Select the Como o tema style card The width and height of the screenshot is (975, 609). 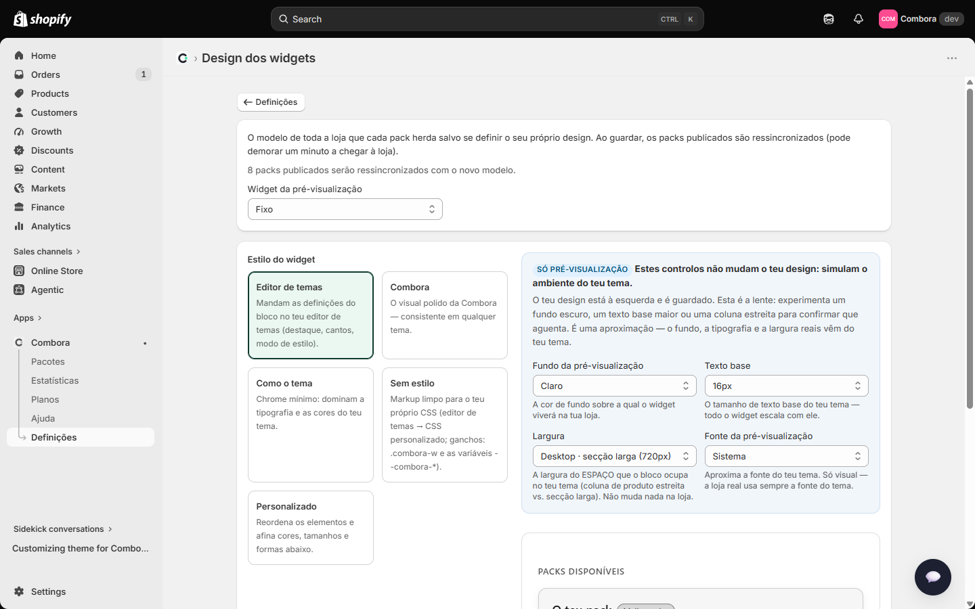(x=311, y=425)
